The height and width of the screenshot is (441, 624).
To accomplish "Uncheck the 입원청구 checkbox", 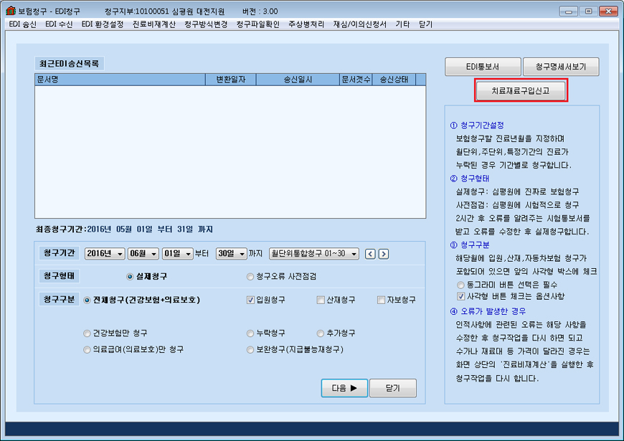I will [250, 300].
